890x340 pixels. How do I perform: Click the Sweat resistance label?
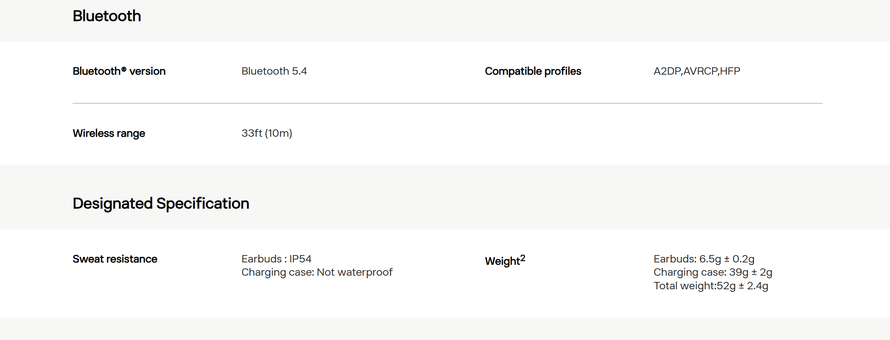click(x=115, y=259)
